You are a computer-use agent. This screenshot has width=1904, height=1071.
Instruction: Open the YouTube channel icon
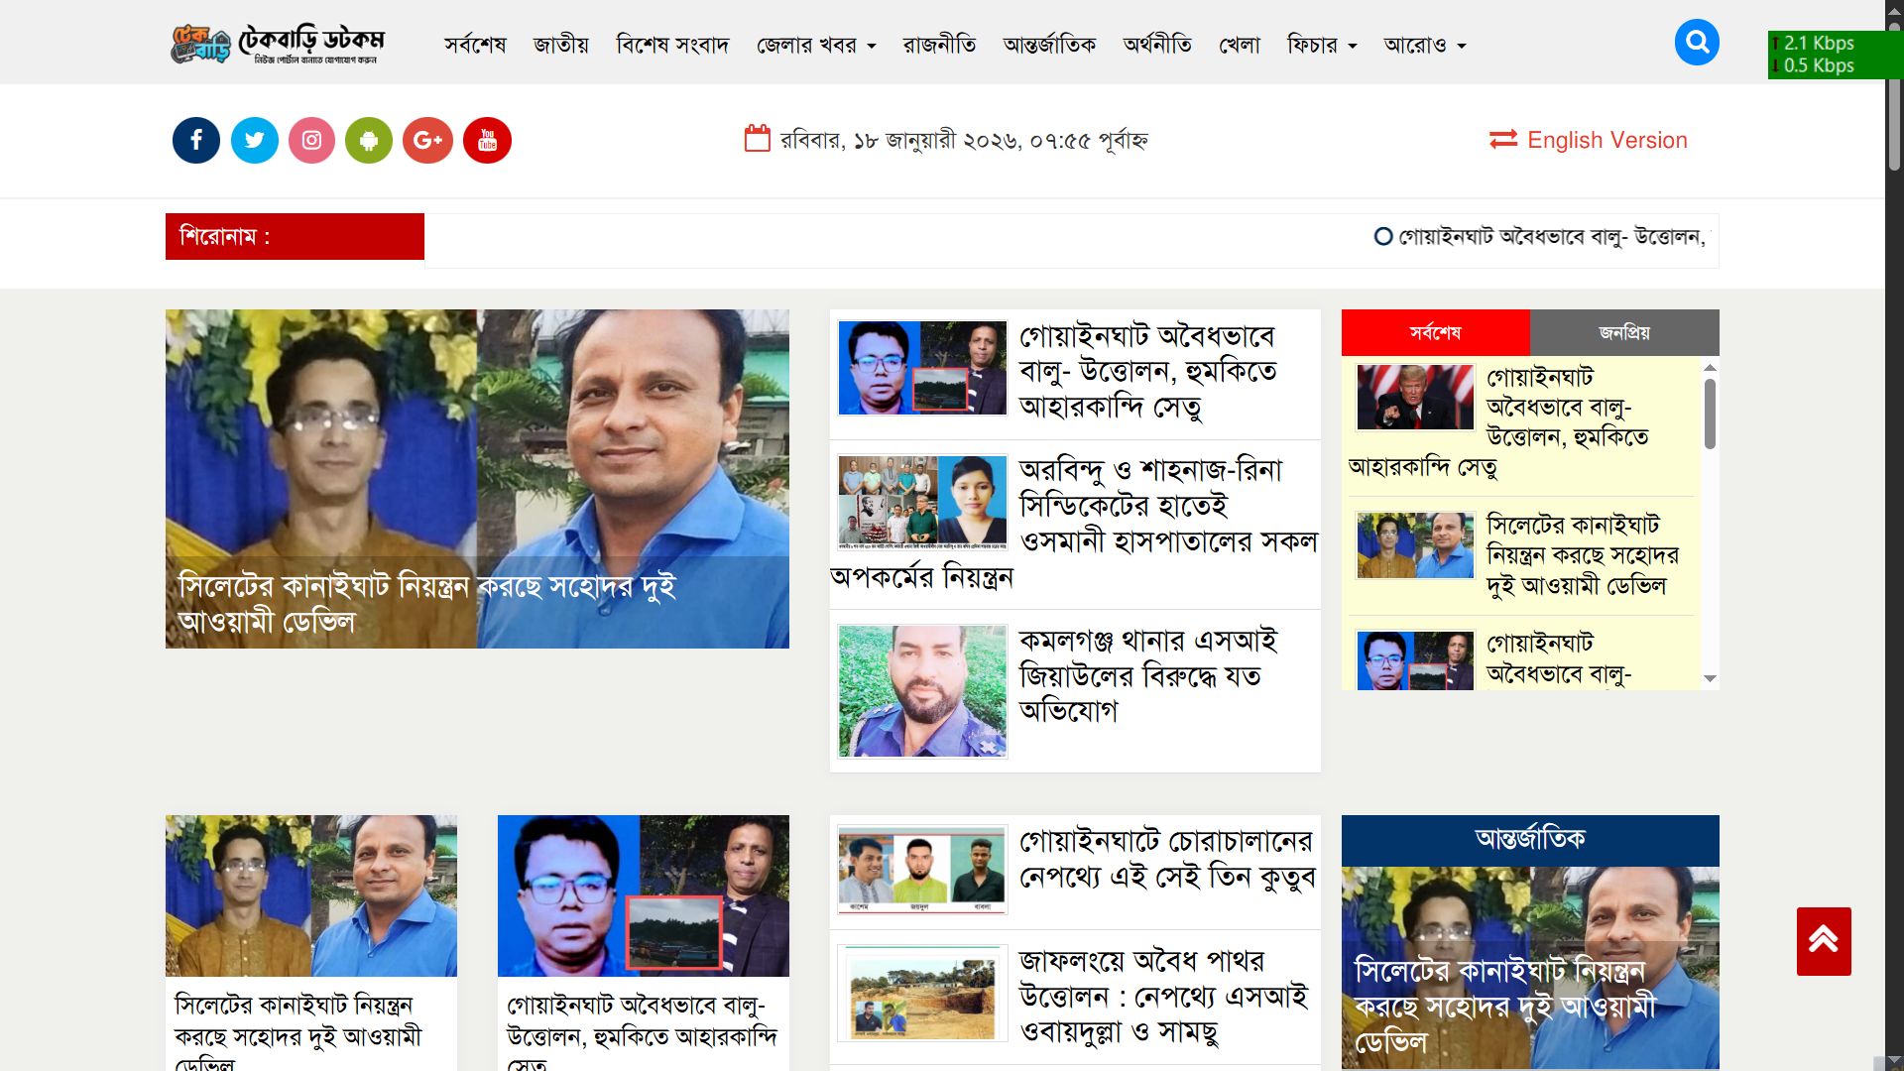pos(487,141)
